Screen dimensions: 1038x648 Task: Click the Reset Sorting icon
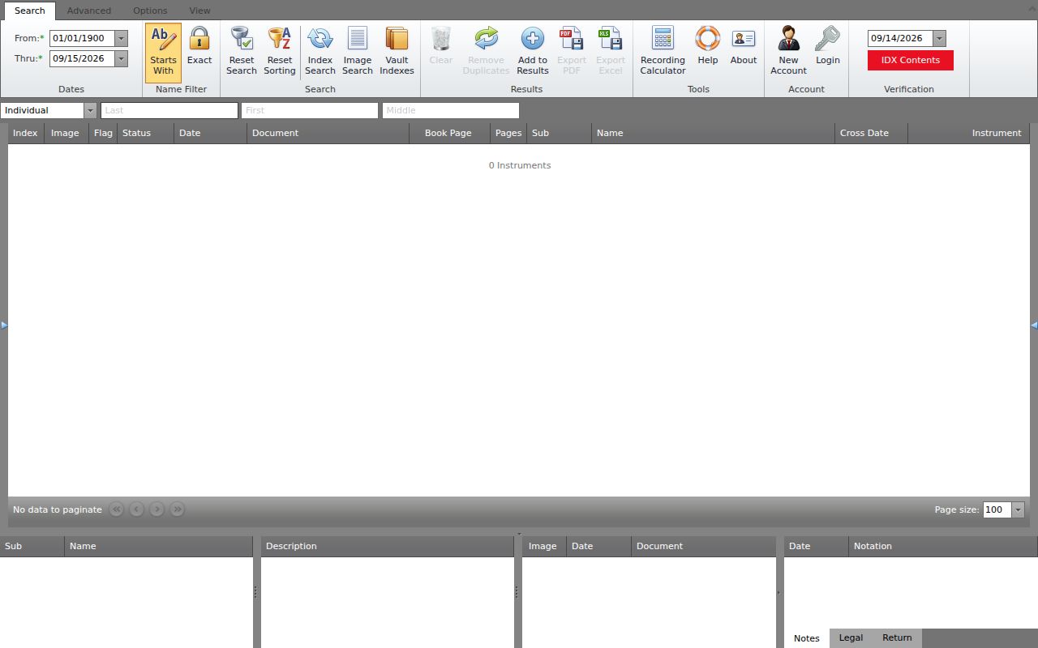280,39
